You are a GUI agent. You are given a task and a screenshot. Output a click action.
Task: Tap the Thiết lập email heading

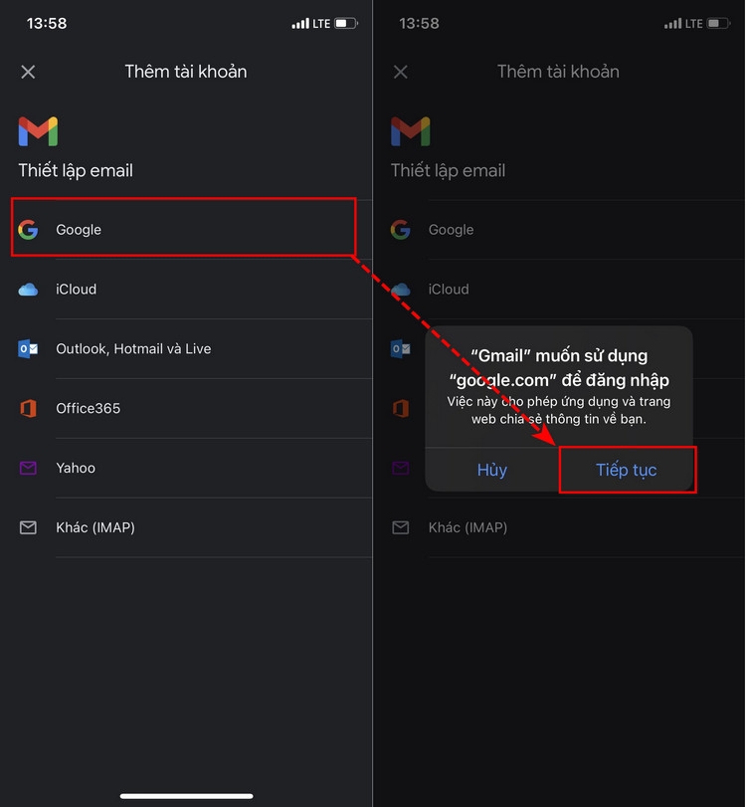click(75, 170)
